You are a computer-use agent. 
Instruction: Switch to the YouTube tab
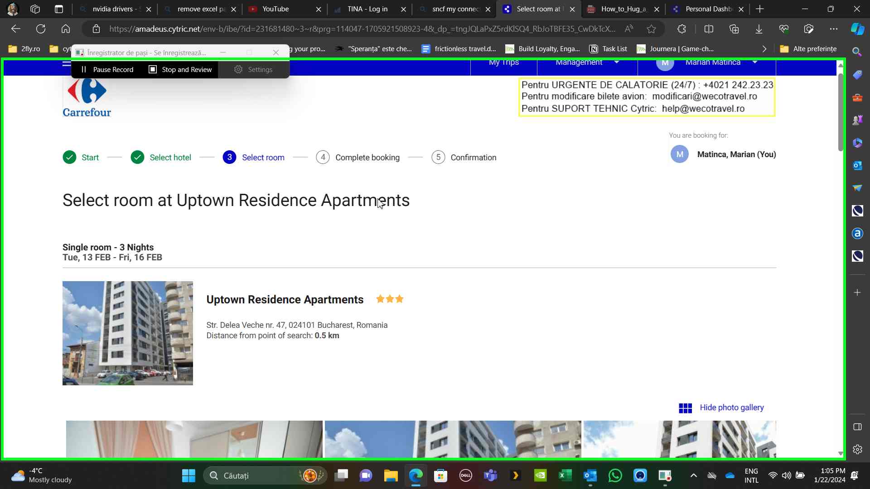point(275,9)
